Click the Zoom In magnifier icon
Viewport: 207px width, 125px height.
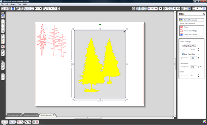tap(44, 8)
